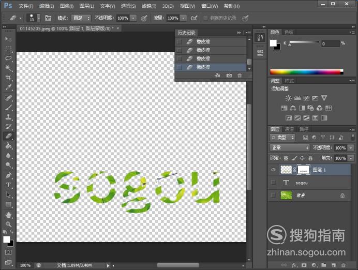358x270 pixels.
Task: Click delete layer trash icon
Action: pos(343,265)
